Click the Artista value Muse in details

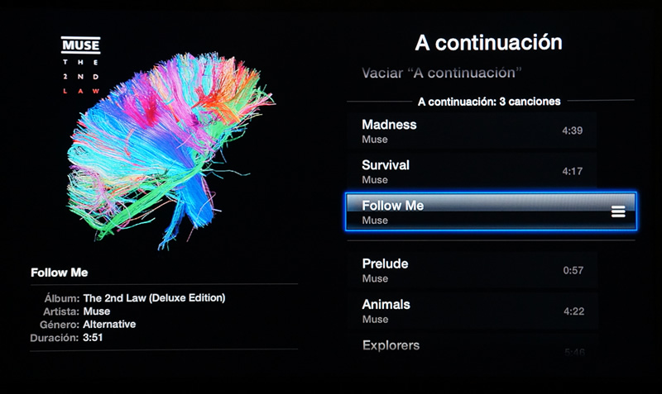click(x=97, y=311)
